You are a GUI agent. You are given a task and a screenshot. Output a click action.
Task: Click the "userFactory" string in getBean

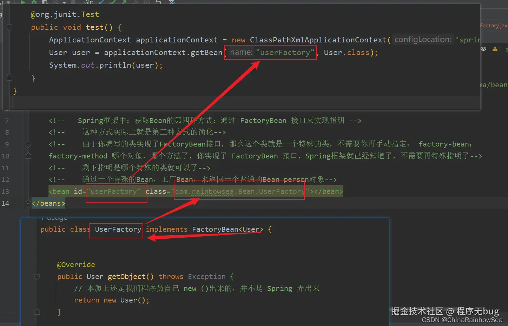coord(285,53)
